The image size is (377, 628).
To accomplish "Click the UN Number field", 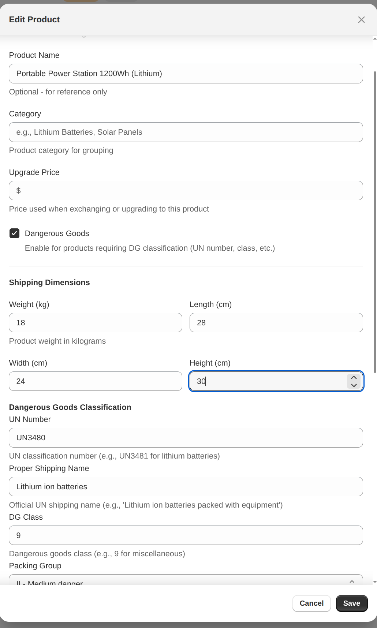I will click(186, 438).
